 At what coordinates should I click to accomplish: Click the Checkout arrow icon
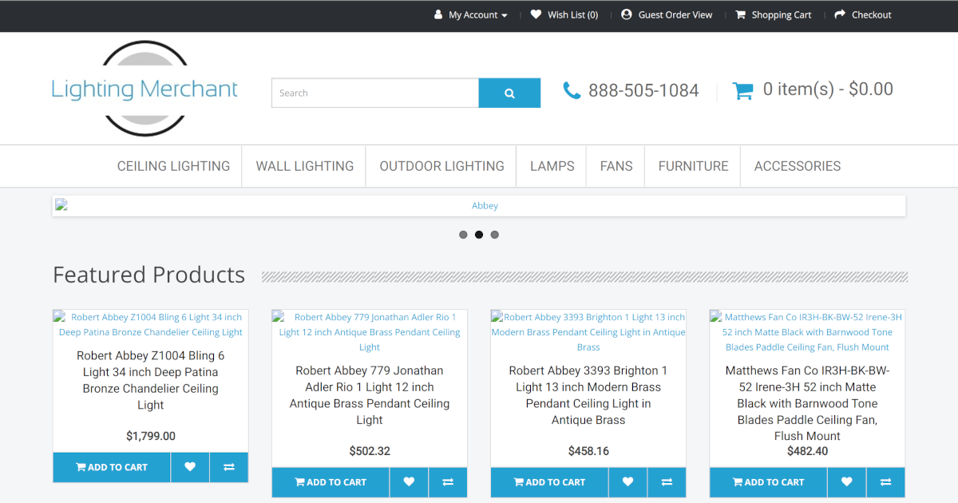click(840, 14)
